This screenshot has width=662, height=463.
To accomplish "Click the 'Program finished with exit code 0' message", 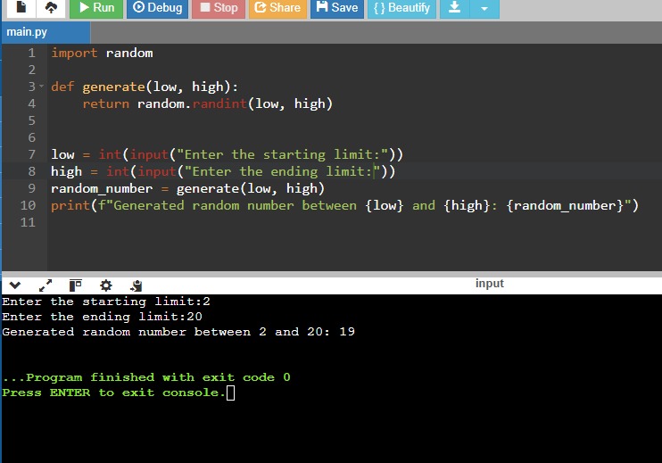I will pyautogui.click(x=146, y=377).
